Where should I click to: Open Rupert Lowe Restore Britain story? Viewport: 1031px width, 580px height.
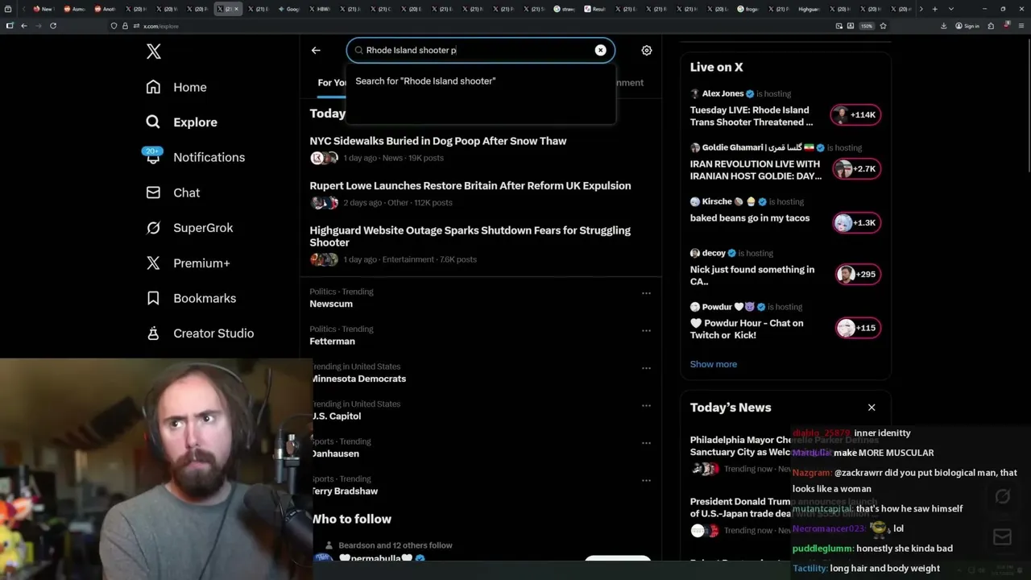point(470,185)
